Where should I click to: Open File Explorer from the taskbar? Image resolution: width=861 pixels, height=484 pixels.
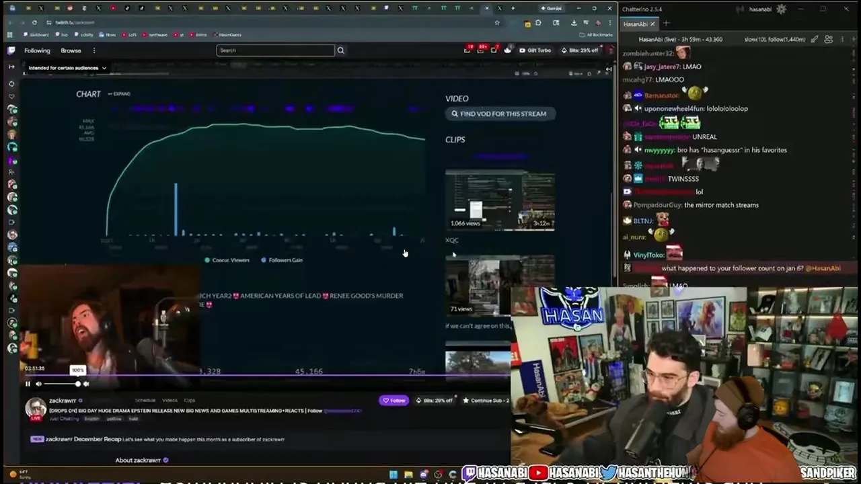point(408,475)
